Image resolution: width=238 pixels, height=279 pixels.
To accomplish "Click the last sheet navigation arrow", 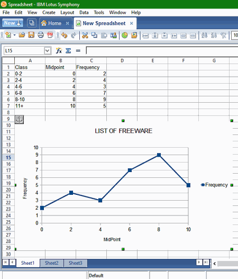I will click(206, 262).
